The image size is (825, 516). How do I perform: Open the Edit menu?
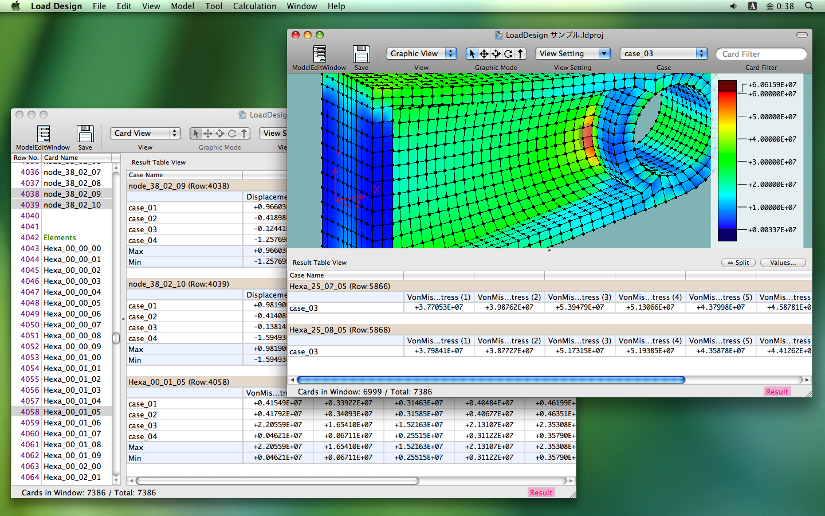click(124, 6)
